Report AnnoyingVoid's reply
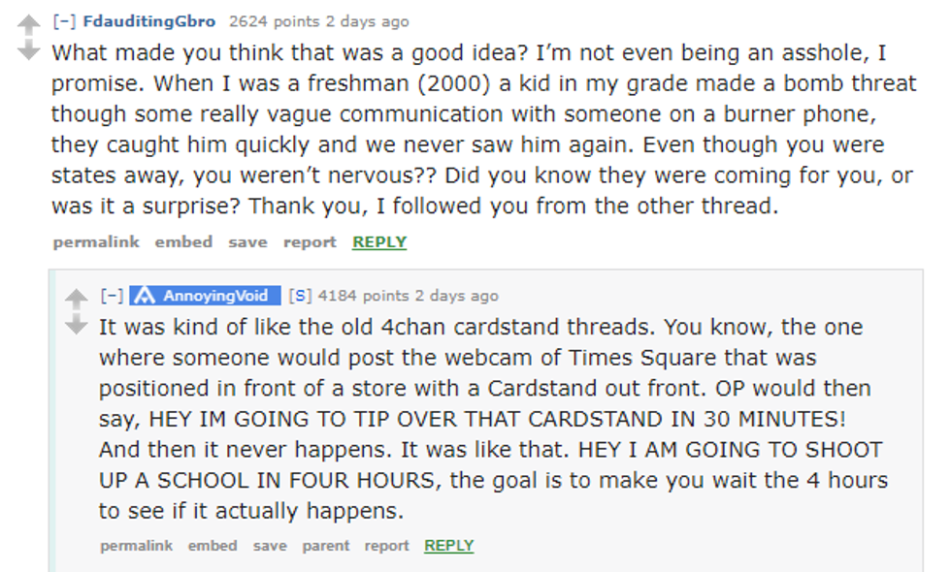Image resolution: width=951 pixels, height=572 pixels. [x=386, y=546]
